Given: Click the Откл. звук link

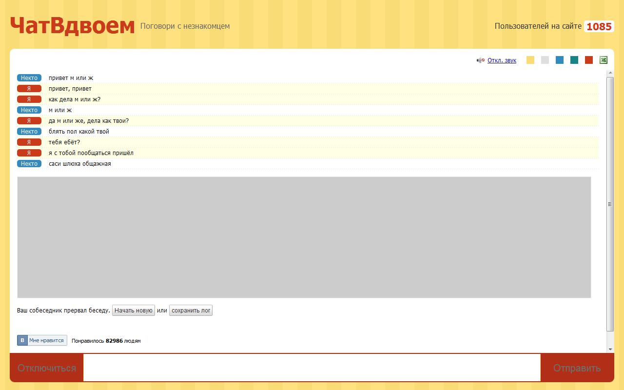Looking at the screenshot, I should [x=502, y=60].
